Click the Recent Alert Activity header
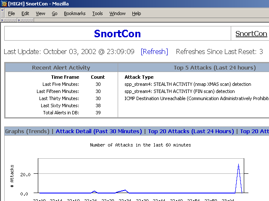Viewport: 269px width, 201px height. point(61,68)
